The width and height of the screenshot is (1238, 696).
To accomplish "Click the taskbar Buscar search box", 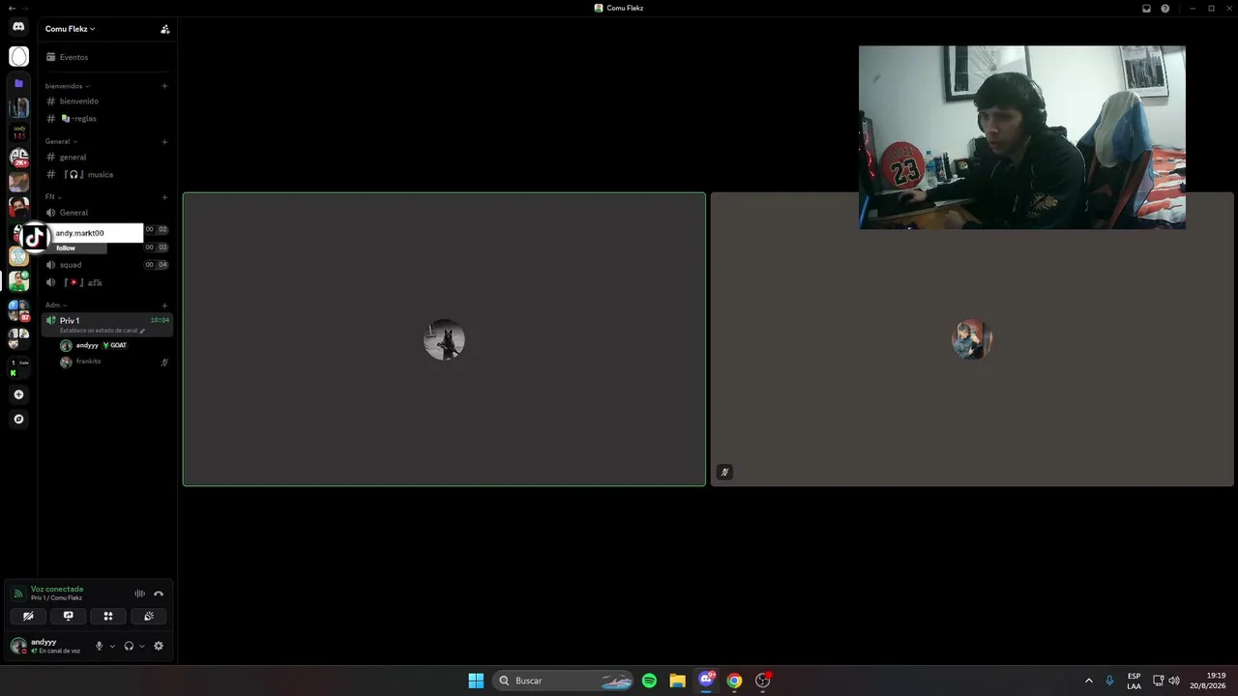I will click(564, 681).
